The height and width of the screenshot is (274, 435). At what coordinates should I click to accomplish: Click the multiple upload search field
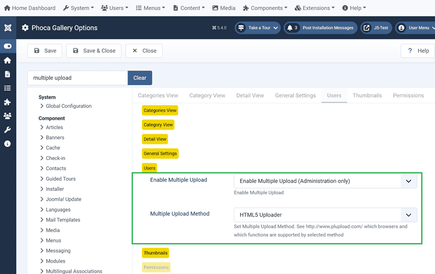[77, 78]
